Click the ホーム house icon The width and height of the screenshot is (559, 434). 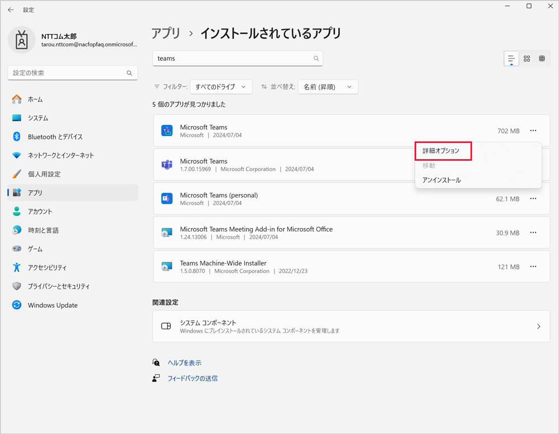tap(16, 99)
